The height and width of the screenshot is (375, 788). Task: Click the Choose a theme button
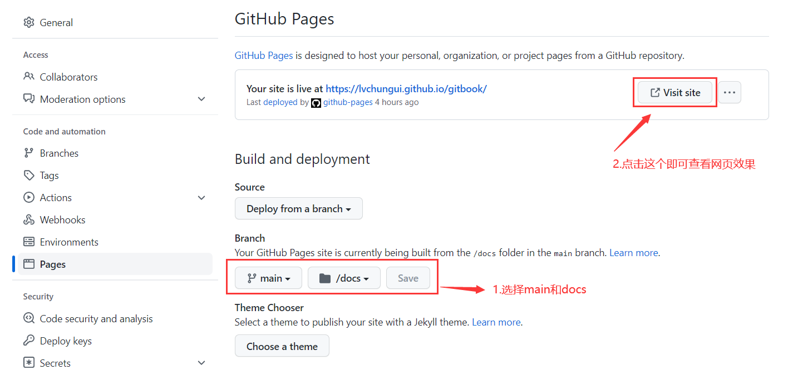pos(282,346)
